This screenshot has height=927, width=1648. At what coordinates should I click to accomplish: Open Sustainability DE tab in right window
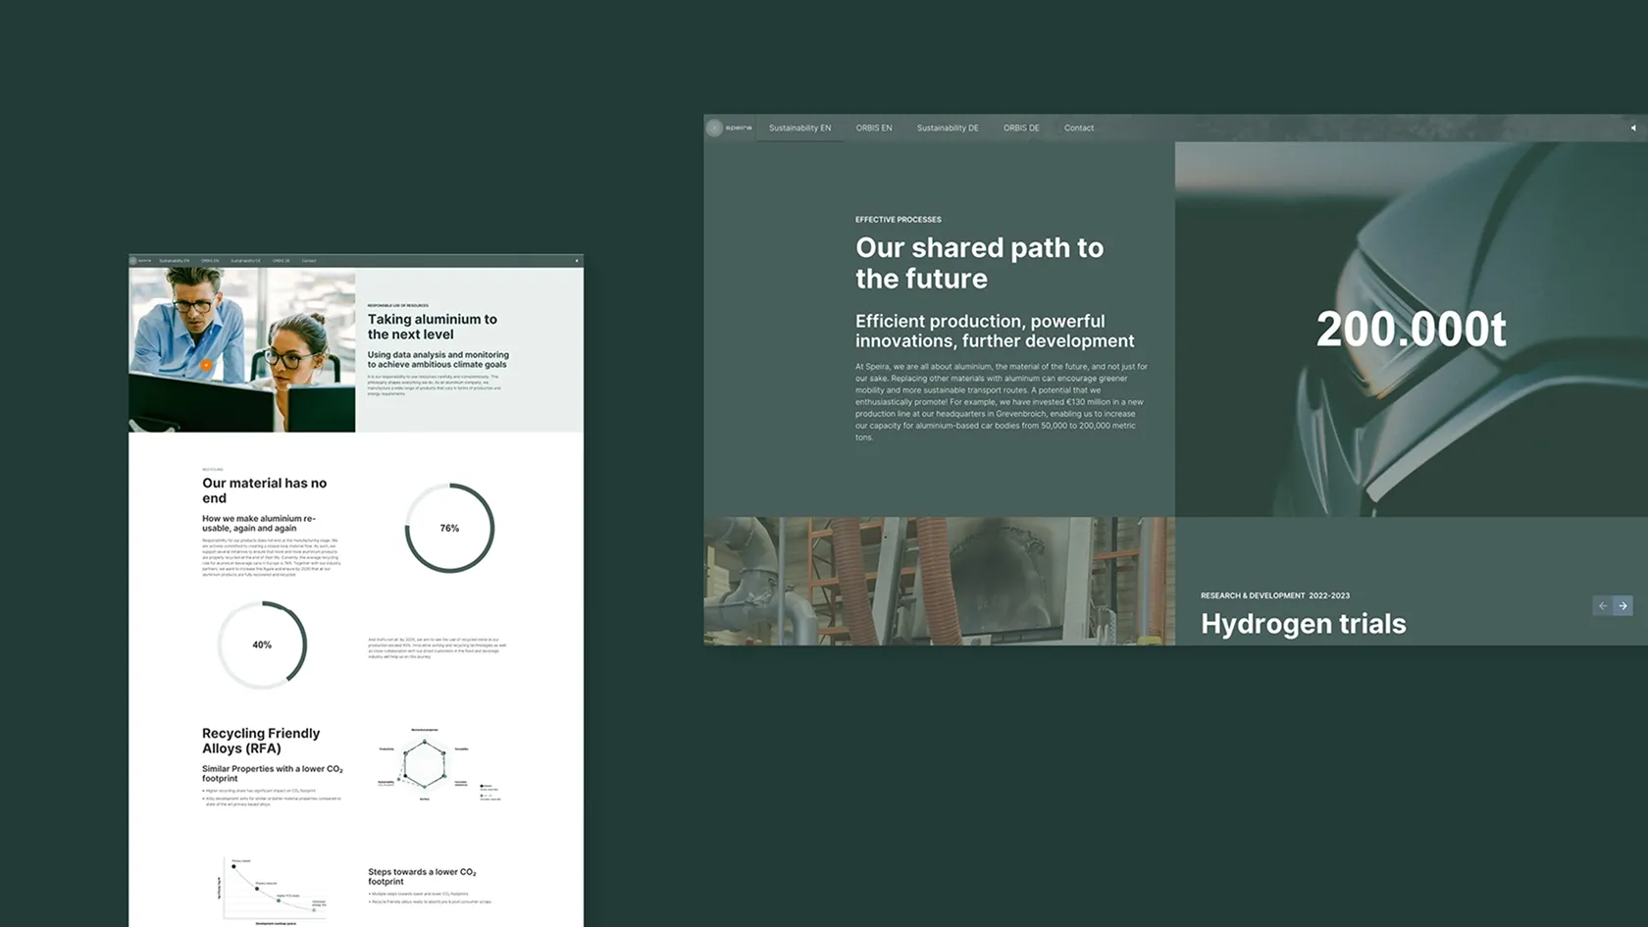pyautogui.click(x=948, y=128)
